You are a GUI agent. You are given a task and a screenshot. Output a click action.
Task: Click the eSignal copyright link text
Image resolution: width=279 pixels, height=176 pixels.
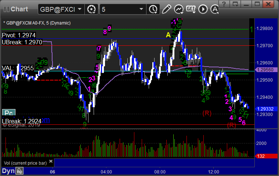coord(22,125)
